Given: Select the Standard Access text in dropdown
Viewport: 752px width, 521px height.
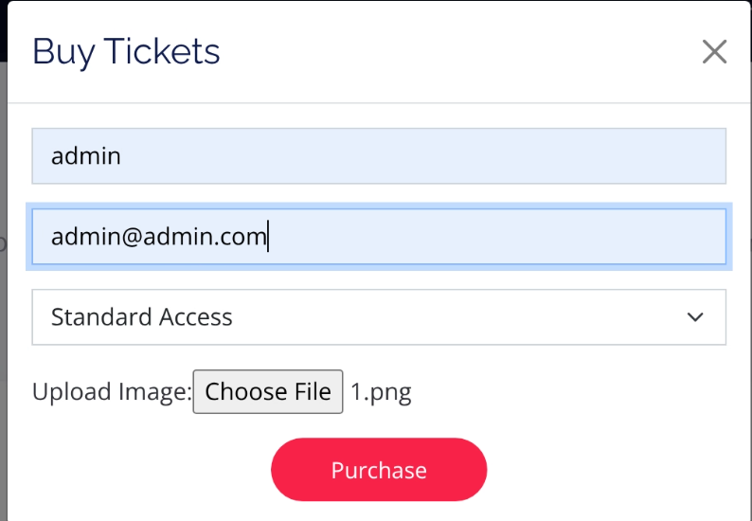Looking at the screenshot, I should click(x=142, y=317).
